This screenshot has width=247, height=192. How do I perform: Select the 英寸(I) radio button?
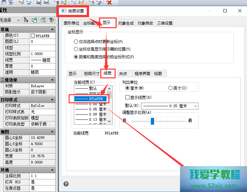click(x=170, y=88)
